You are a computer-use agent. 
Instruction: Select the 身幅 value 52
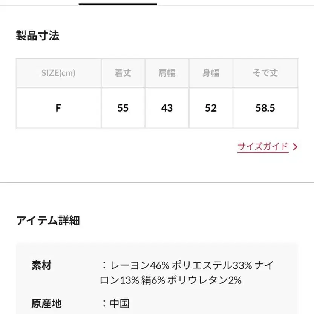click(211, 108)
